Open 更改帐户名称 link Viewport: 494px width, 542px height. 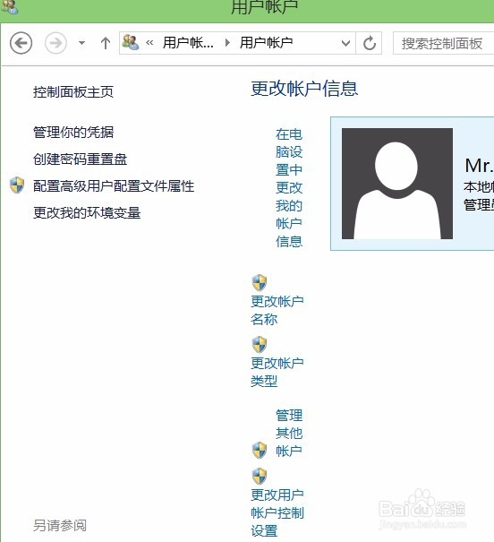coord(277,310)
